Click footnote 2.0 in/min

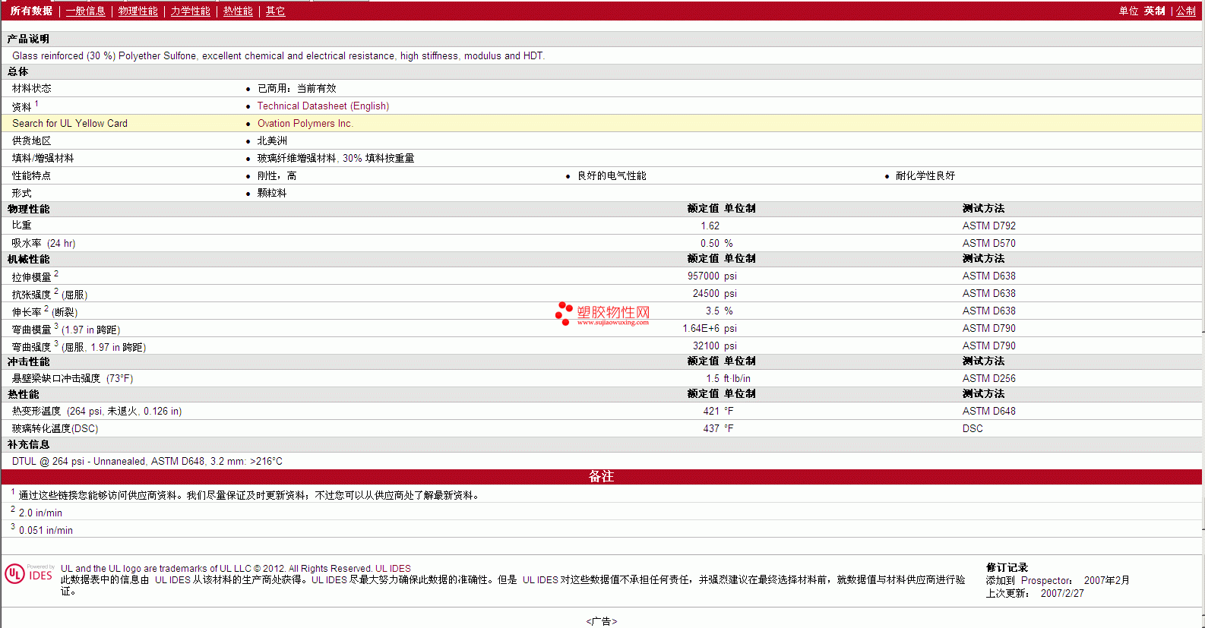(40, 513)
